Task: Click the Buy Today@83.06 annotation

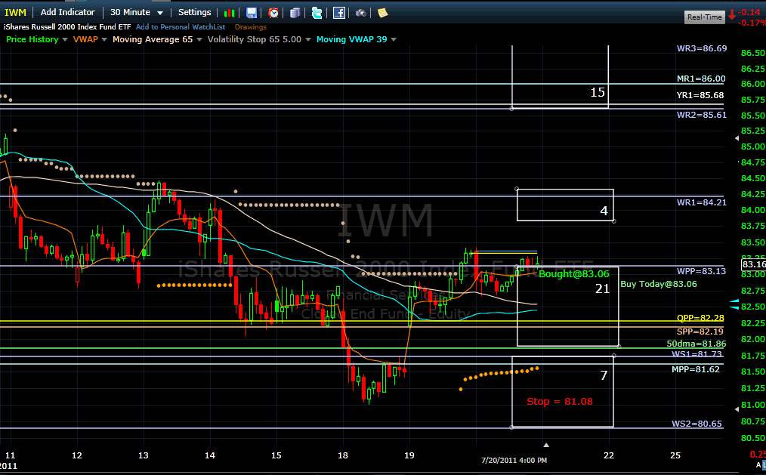Action: coord(659,284)
